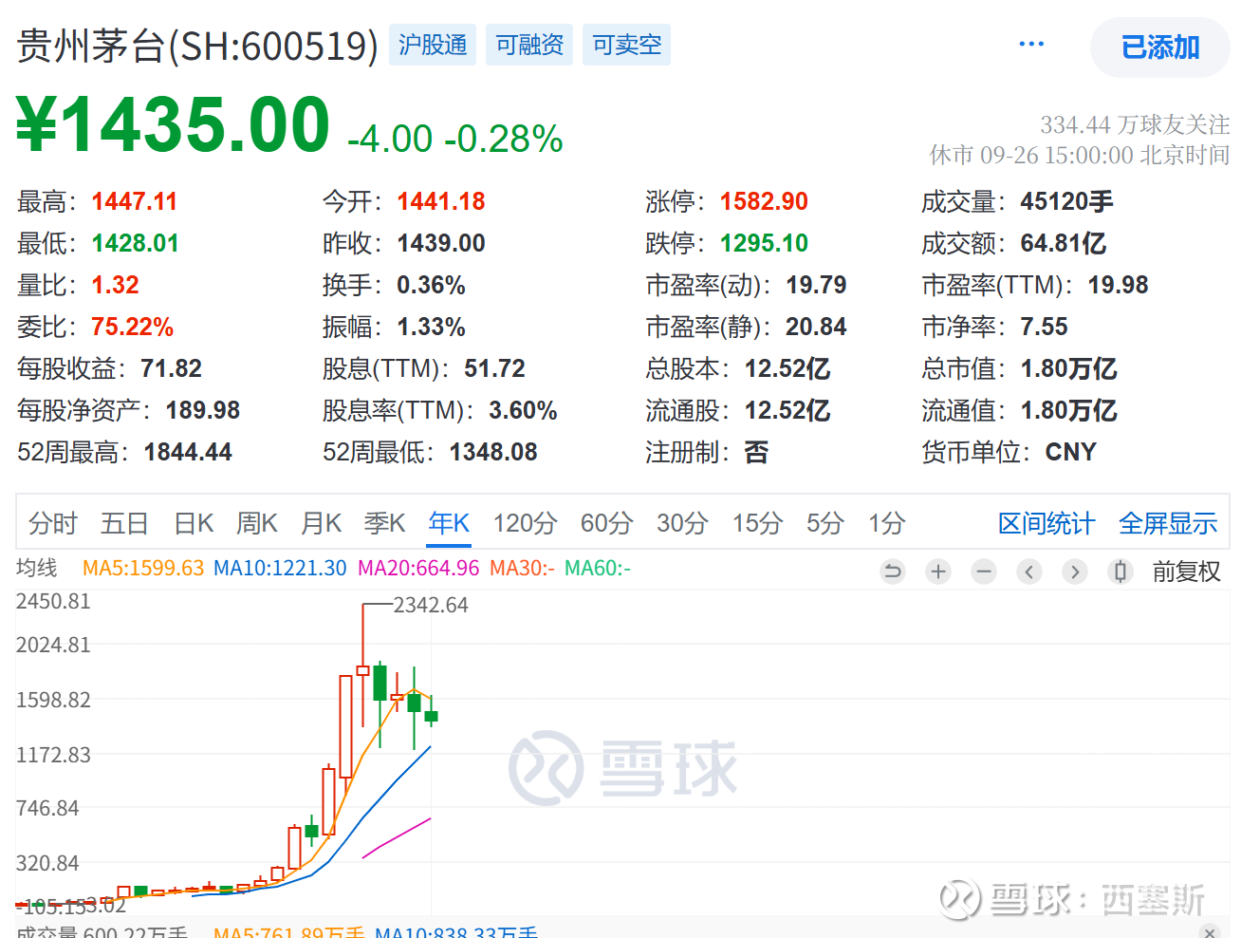The width and height of the screenshot is (1241, 938).
Task: Select the 月K chart tab
Action: point(321,523)
